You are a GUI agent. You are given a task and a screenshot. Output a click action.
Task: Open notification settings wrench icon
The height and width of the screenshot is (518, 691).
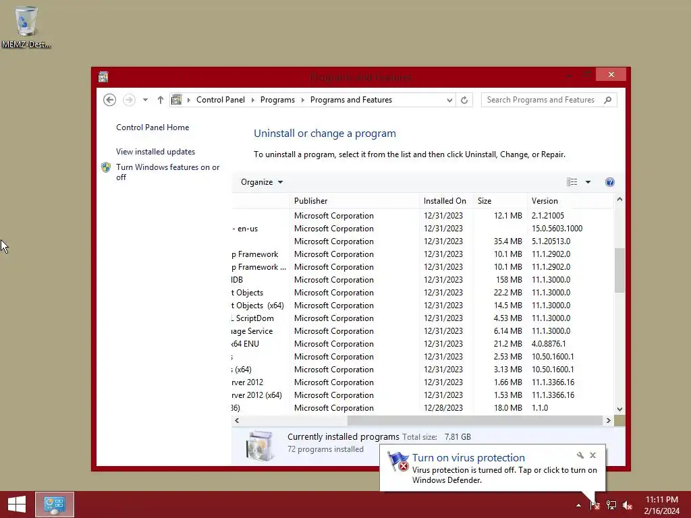coord(580,455)
